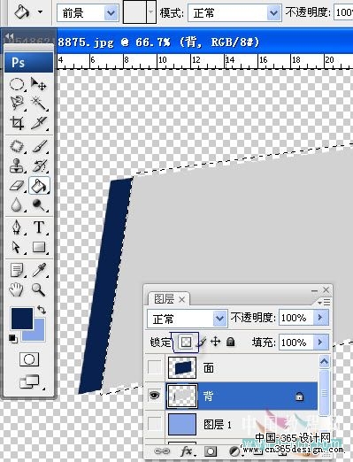
Task: Select the 图层 1 layer thumbnail
Action: coord(182,424)
